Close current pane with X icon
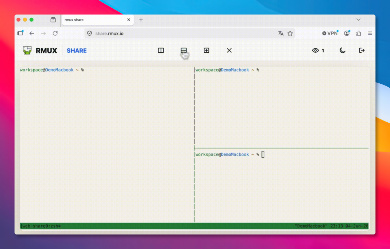The width and height of the screenshot is (390, 249). point(229,51)
